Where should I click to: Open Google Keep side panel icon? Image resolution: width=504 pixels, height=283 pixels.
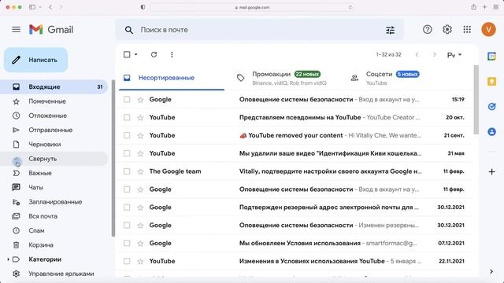(x=491, y=82)
